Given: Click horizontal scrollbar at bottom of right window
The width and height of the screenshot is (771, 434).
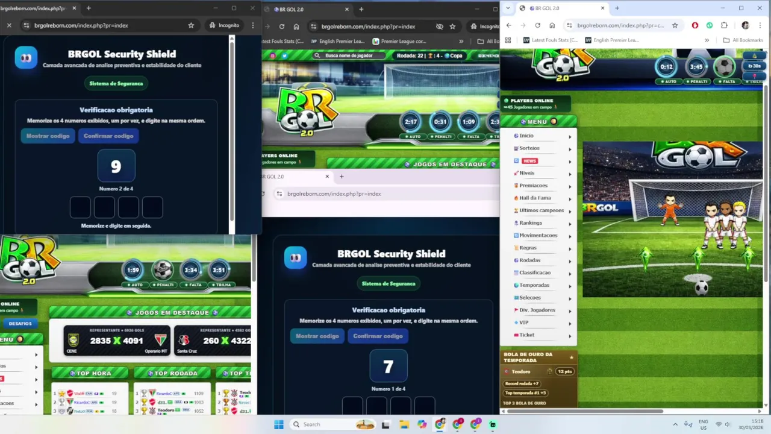Looking at the screenshot, I should coord(584,411).
